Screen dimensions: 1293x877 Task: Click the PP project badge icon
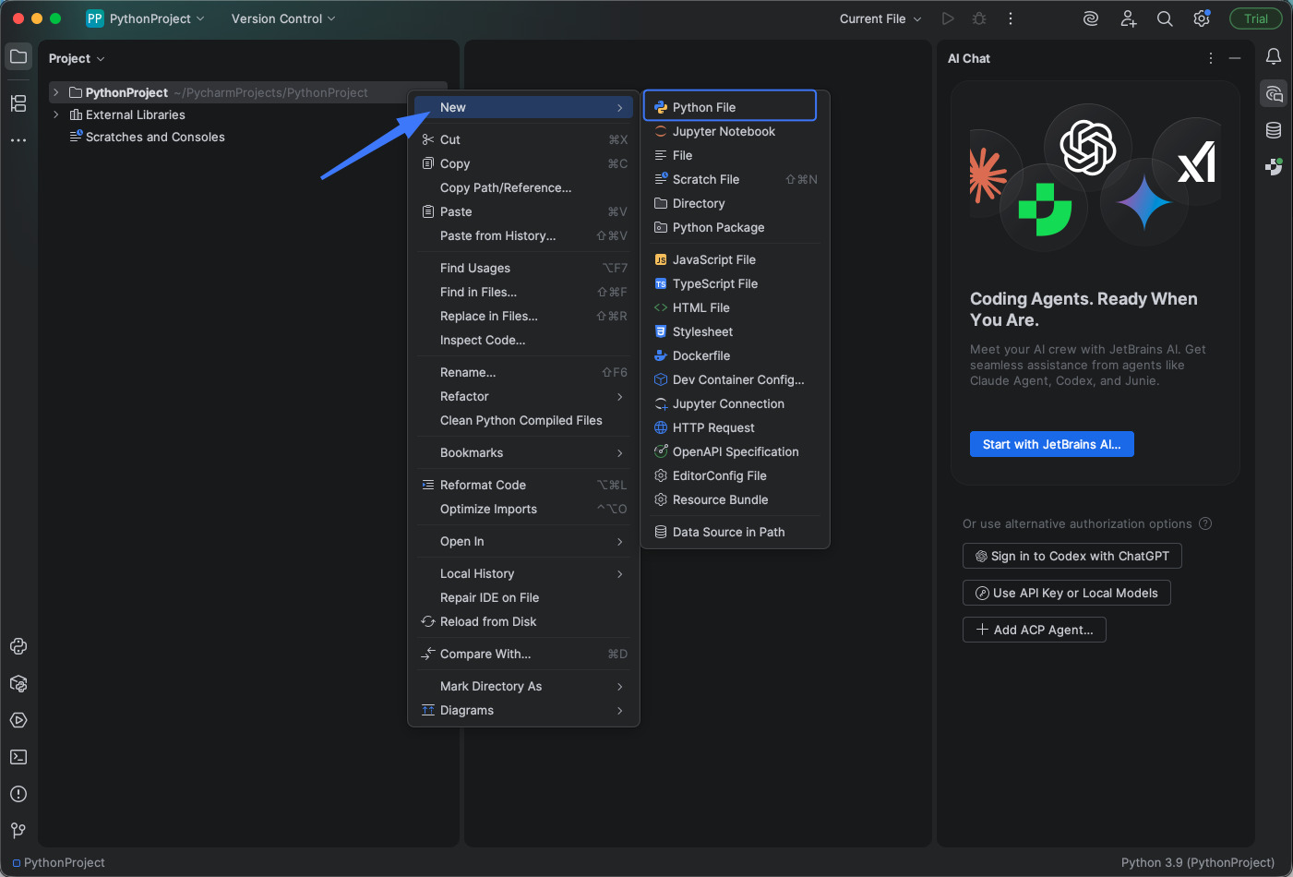94,18
